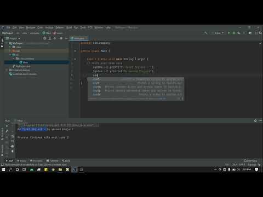Select the highlighted out folder in tree
Viewport: 263px width, 197px height.
[16, 51]
